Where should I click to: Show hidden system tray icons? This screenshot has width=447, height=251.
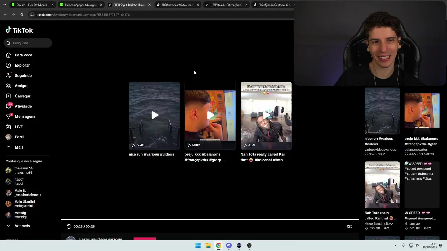tap(396, 245)
